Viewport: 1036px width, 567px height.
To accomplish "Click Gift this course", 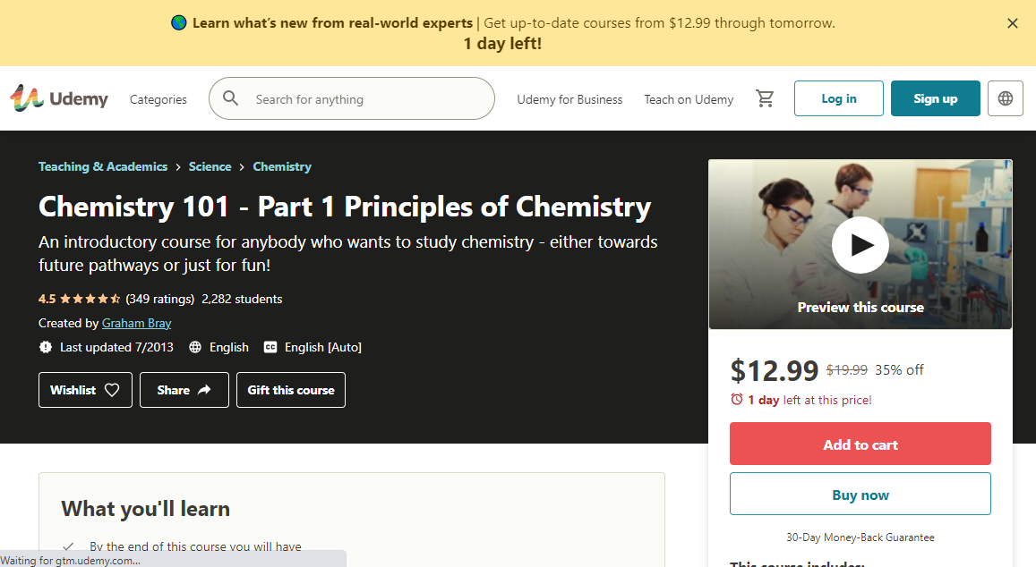I will [x=291, y=390].
